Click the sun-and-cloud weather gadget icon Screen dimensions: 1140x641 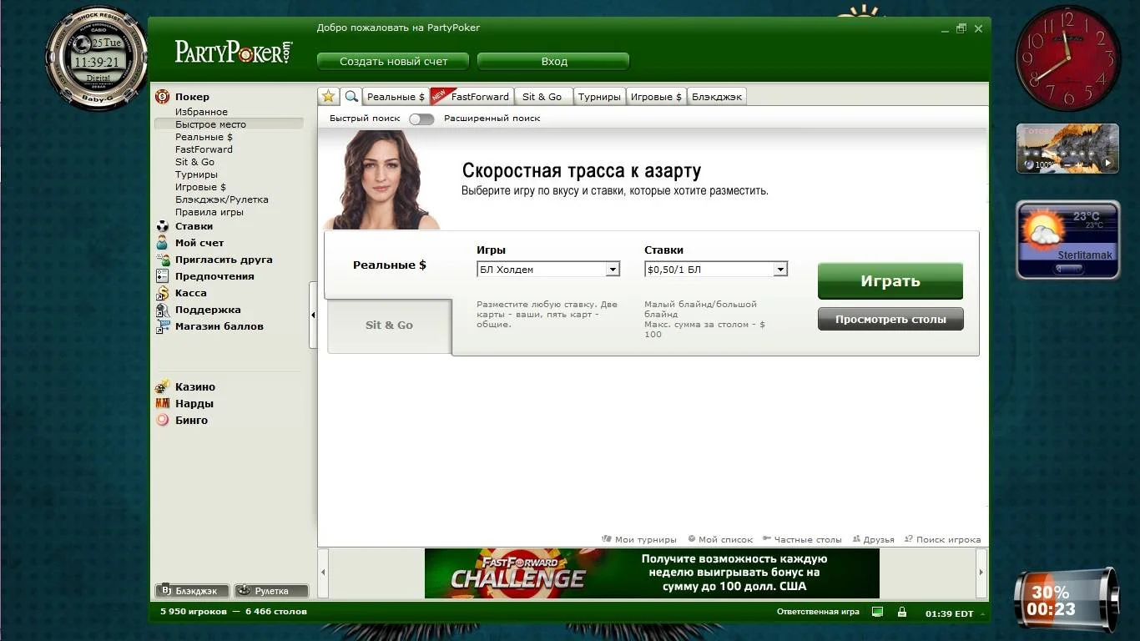[x=1043, y=230]
